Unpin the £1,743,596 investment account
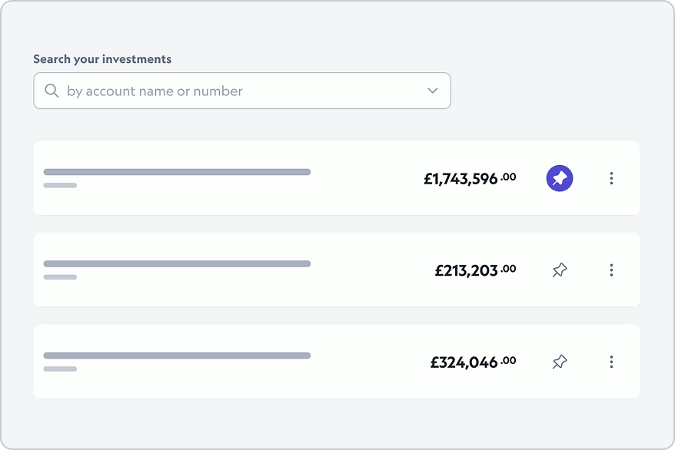 click(560, 178)
